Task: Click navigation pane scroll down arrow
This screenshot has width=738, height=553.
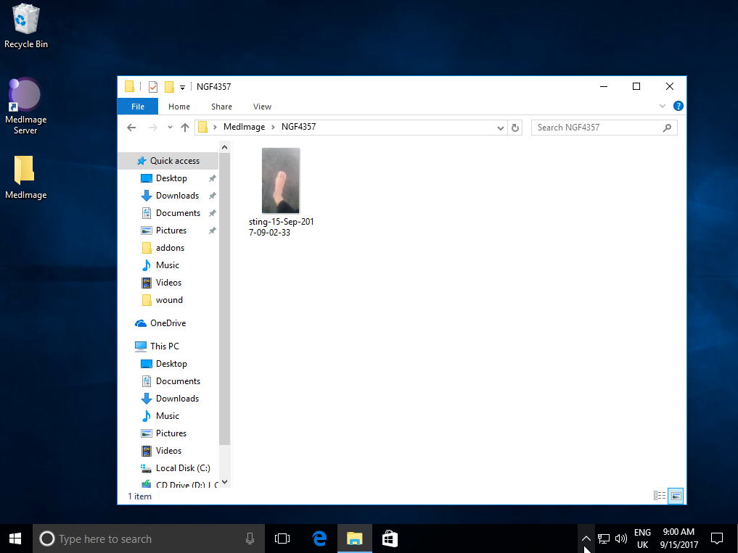Action: pyautogui.click(x=224, y=482)
